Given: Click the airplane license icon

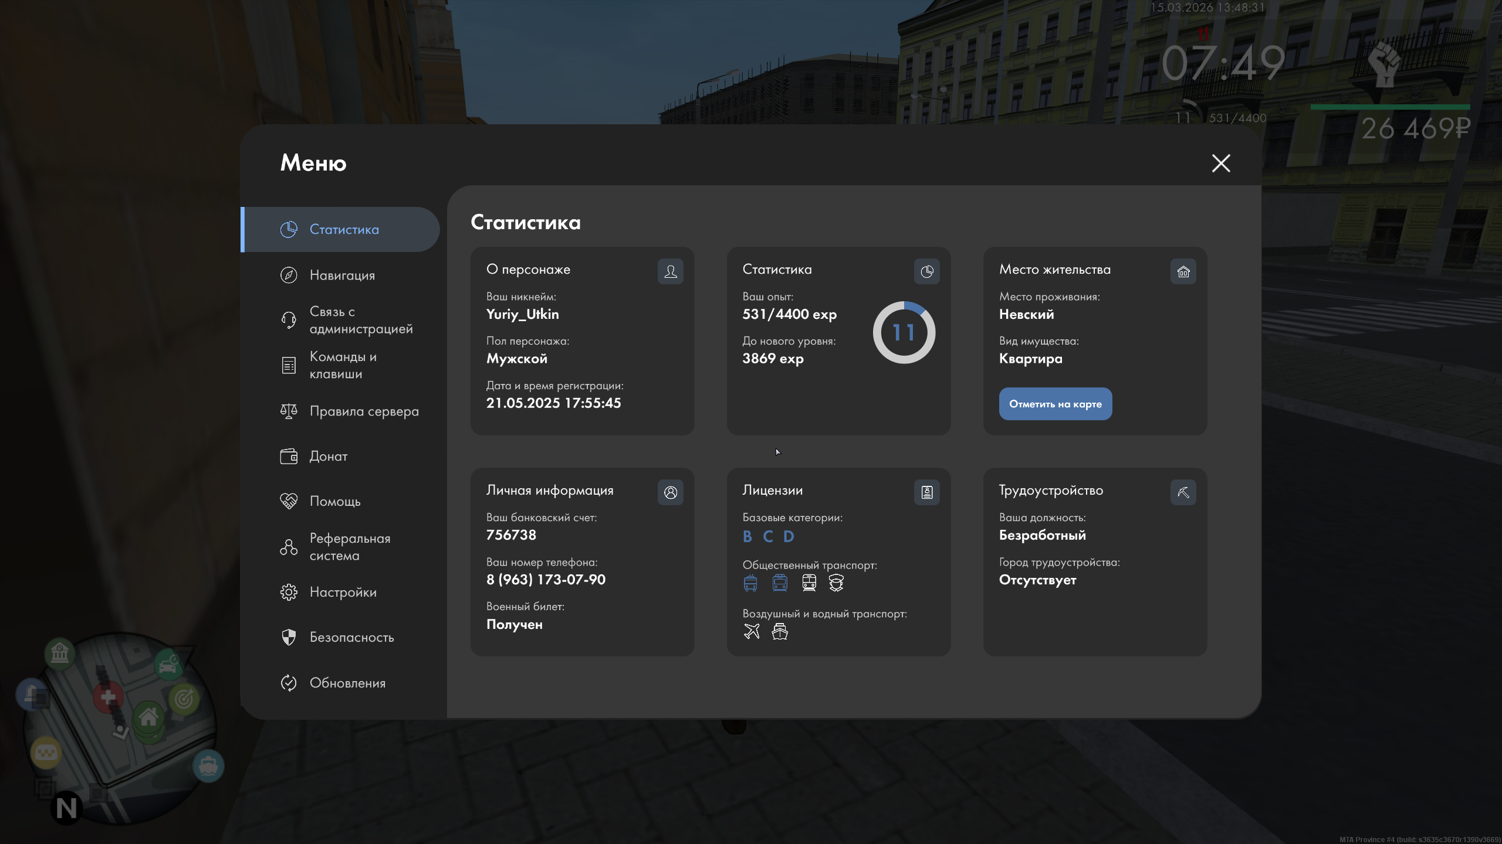Looking at the screenshot, I should 752,631.
